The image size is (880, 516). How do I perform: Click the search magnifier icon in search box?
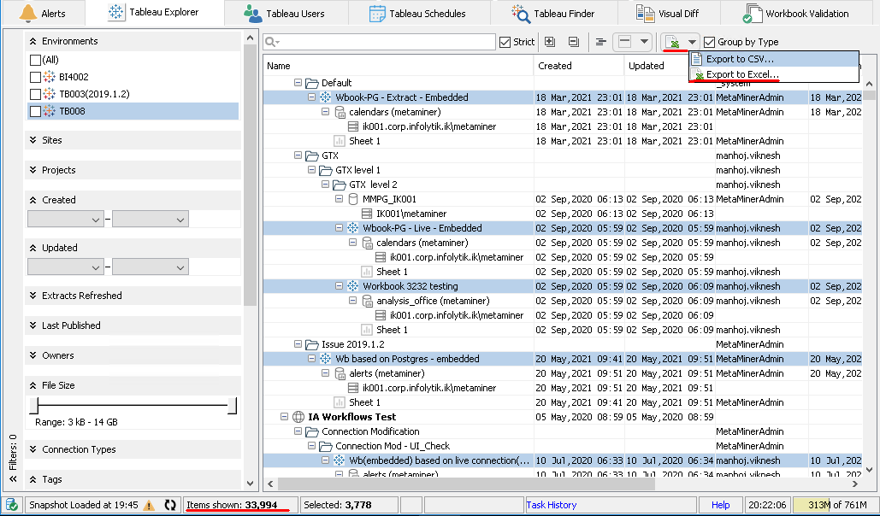(272, 42)
